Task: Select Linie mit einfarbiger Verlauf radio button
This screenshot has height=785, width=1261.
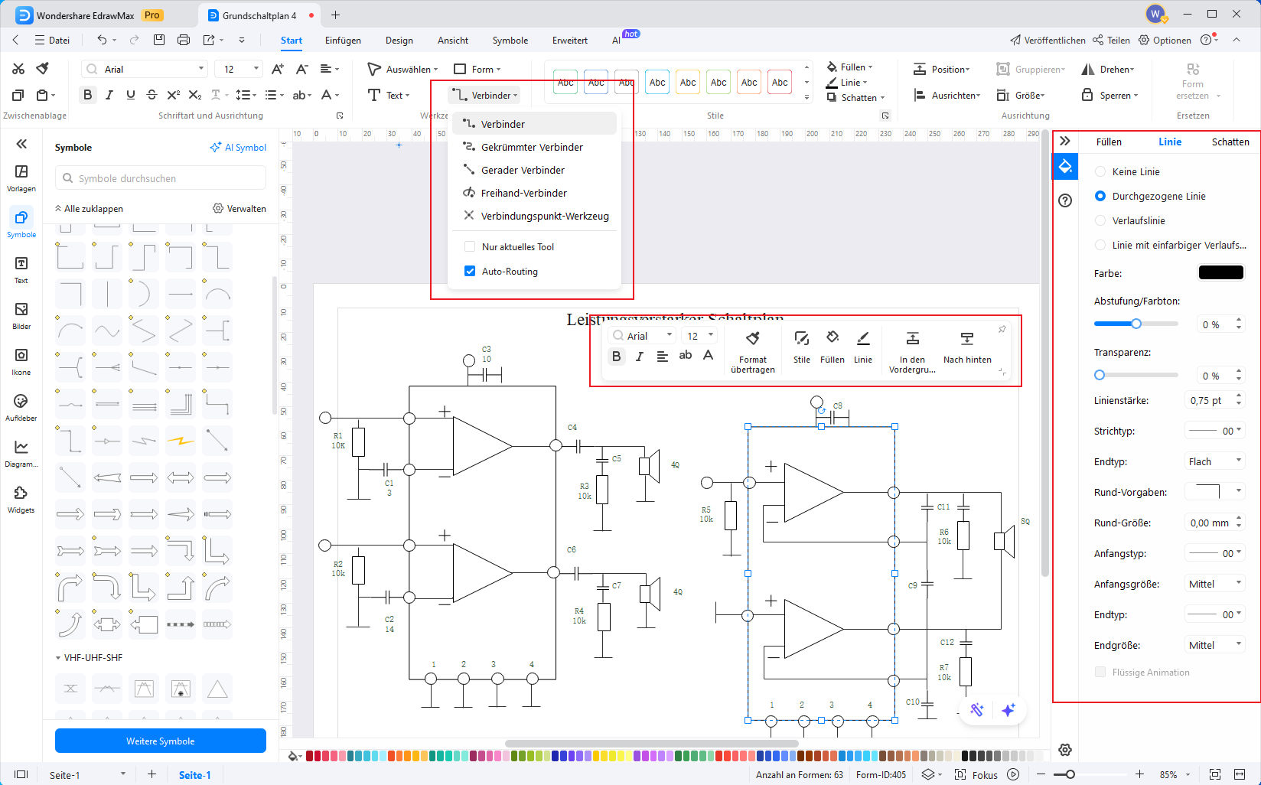Action: pyautogui.click(x=1100, y=245)
